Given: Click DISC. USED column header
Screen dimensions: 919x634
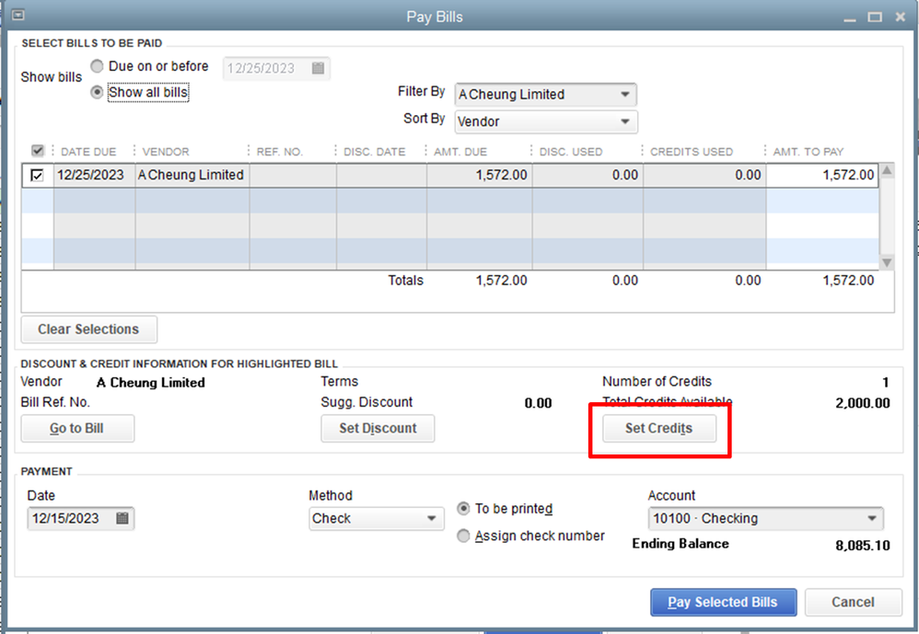Looking at the screenshot, I should tap(571, 152).
